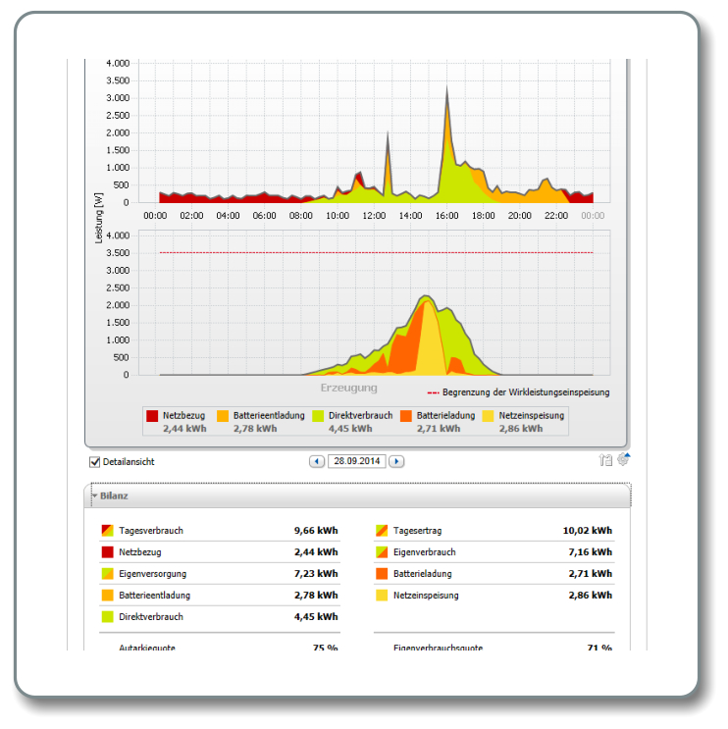Viewport: 728px width, 729px height.
Task: Click the Begrenzung der Wirkleistungseinspeisung legend entry
Action: click(518, 392)
